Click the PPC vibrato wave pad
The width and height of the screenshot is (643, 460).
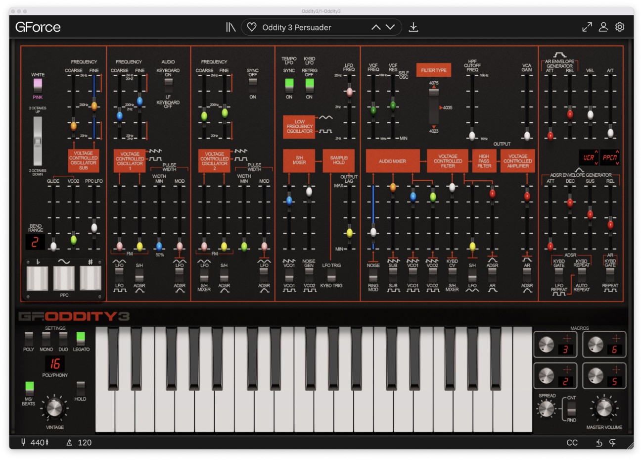click(64, 278)
